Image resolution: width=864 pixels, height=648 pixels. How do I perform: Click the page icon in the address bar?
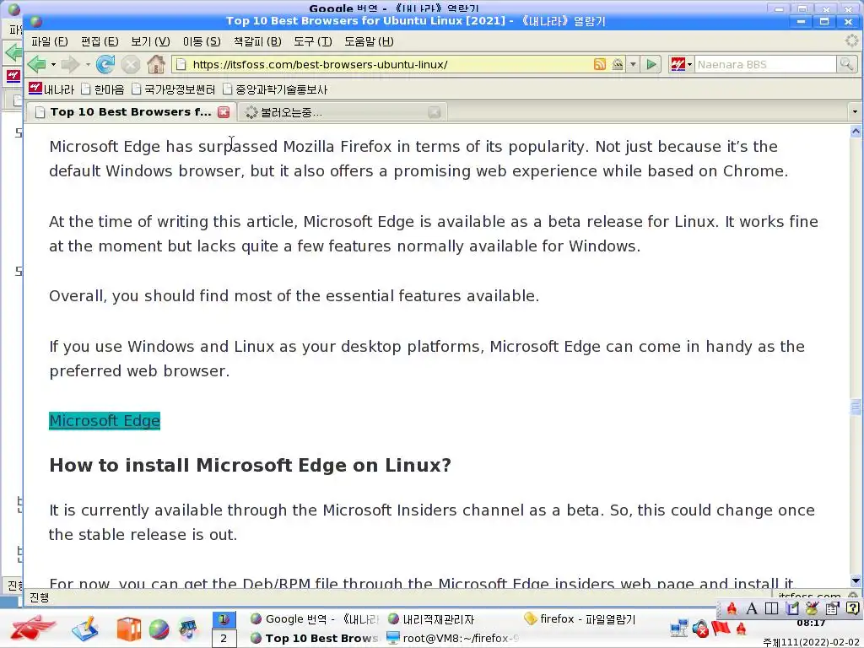tap(181, 64)
